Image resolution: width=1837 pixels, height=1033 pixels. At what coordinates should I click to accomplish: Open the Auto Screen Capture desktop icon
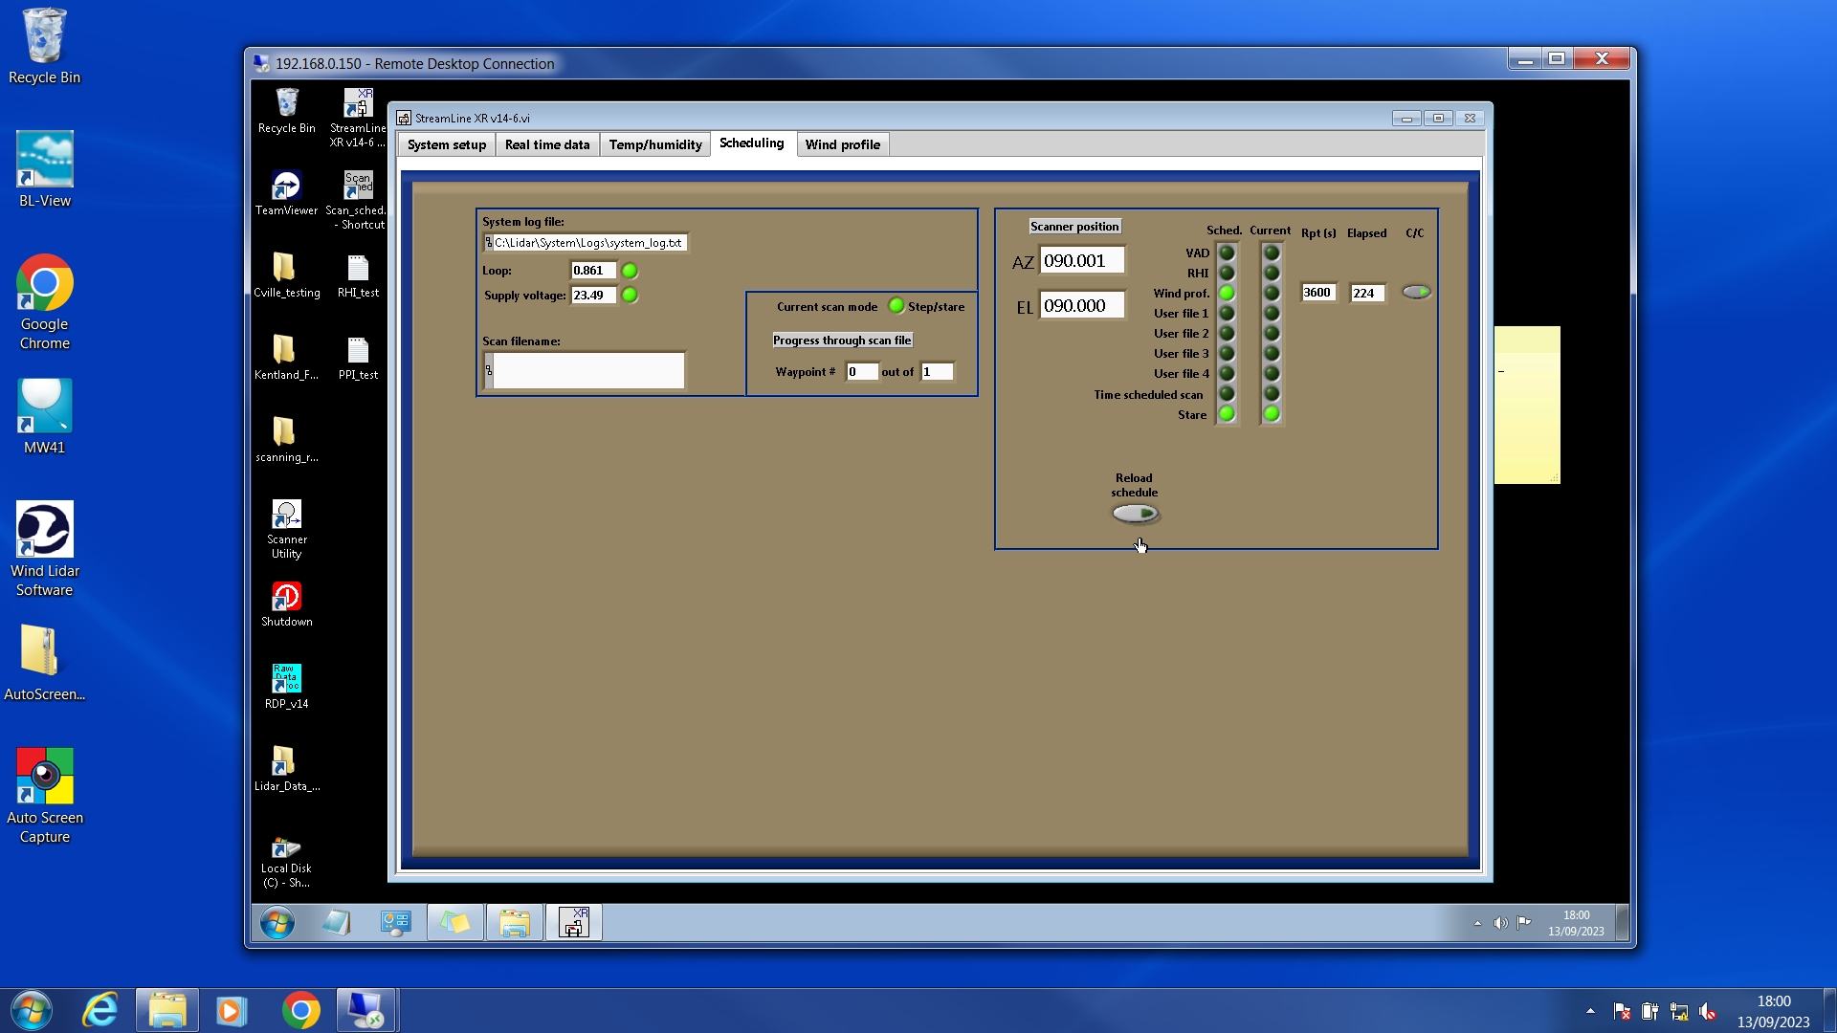click(45, 777)
